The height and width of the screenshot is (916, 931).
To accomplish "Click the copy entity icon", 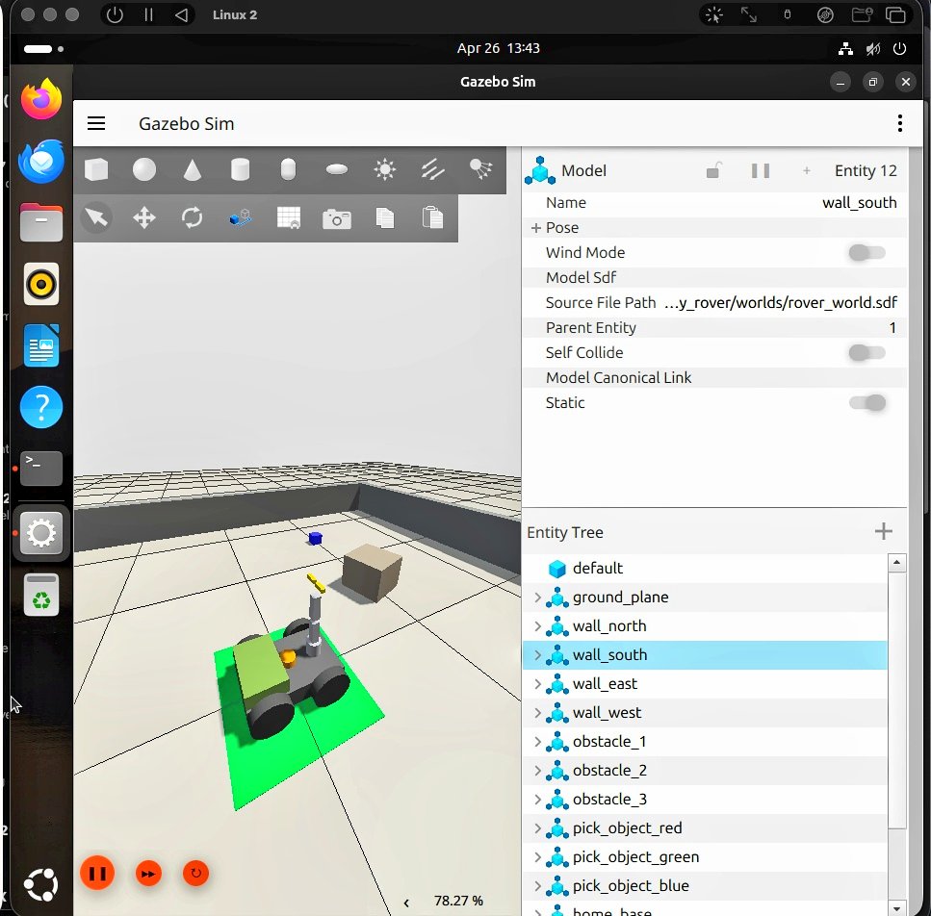I will coord(385,217).
